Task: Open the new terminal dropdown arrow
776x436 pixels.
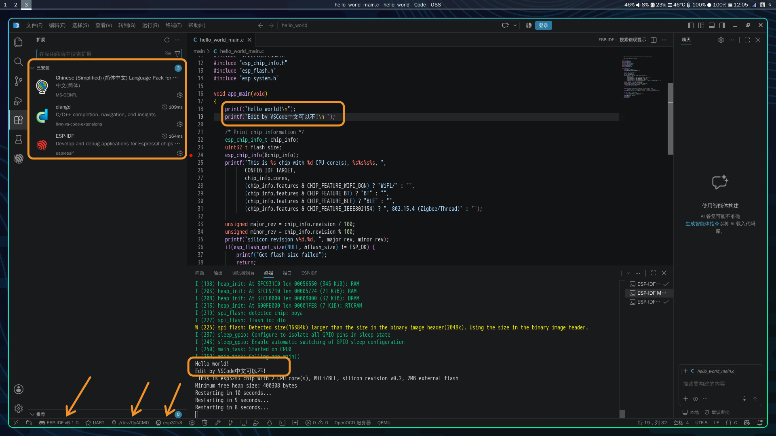Action: point(628,273)
